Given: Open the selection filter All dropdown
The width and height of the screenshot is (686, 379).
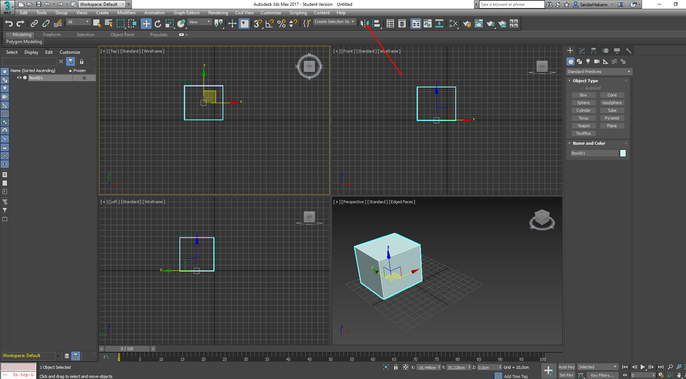Looking at the screenshot, I should (x=78, y=22).
